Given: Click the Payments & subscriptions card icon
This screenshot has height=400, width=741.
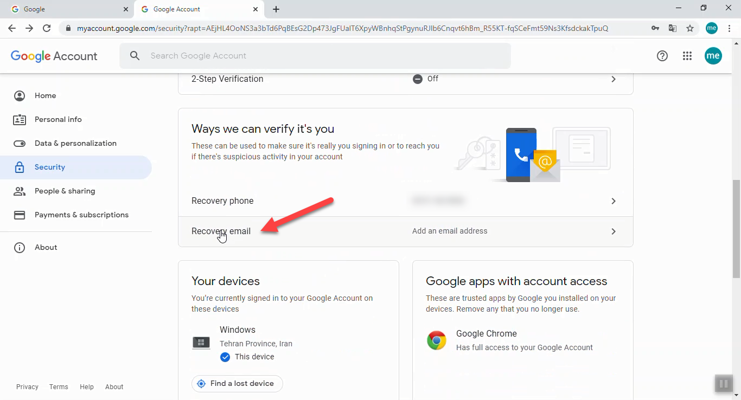Looking at the screenshot, I should pos(19,215).
